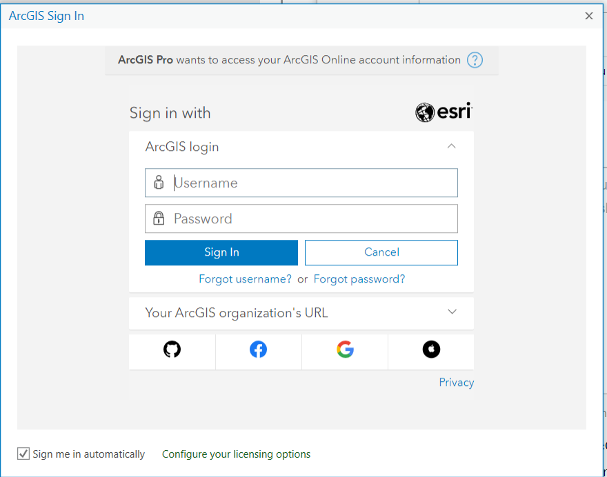Click the esri globe logo
The image size is (607, 477).
424,112
